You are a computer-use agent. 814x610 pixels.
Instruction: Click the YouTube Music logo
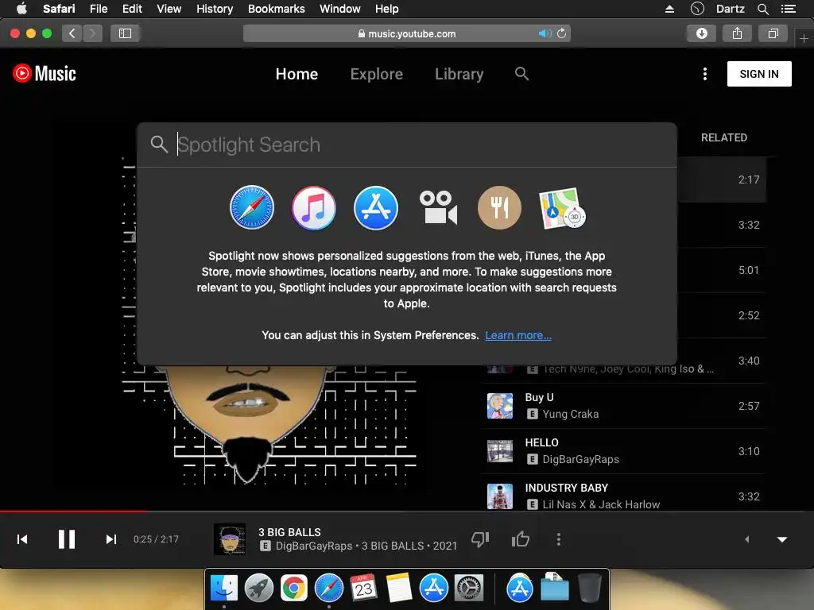coord(45,74)
